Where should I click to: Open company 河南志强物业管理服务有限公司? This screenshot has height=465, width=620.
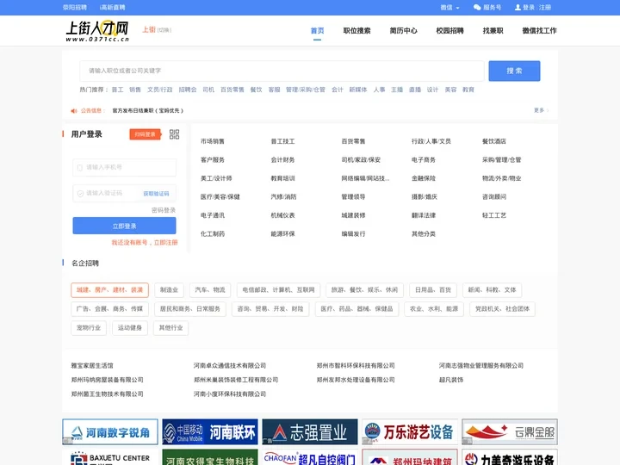coord(480,366)
